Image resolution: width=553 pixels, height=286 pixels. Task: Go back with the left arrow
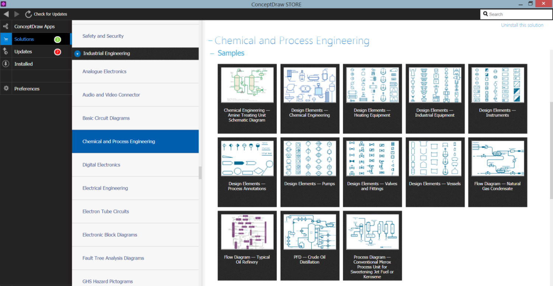(6, 14)
